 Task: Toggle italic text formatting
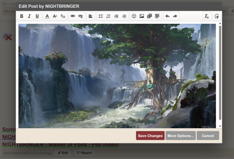tap(29, 16)
